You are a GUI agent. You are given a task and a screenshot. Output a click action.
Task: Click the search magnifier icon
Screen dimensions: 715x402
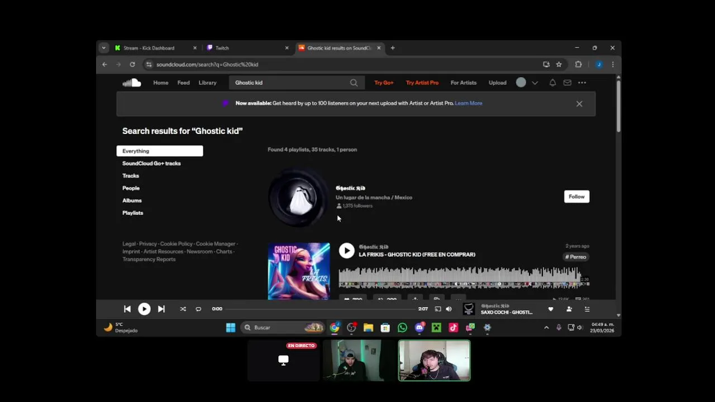354,83
